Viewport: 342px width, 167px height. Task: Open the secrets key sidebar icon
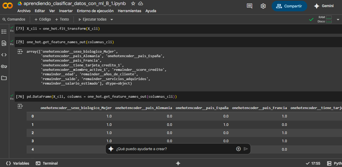(4, 66)
